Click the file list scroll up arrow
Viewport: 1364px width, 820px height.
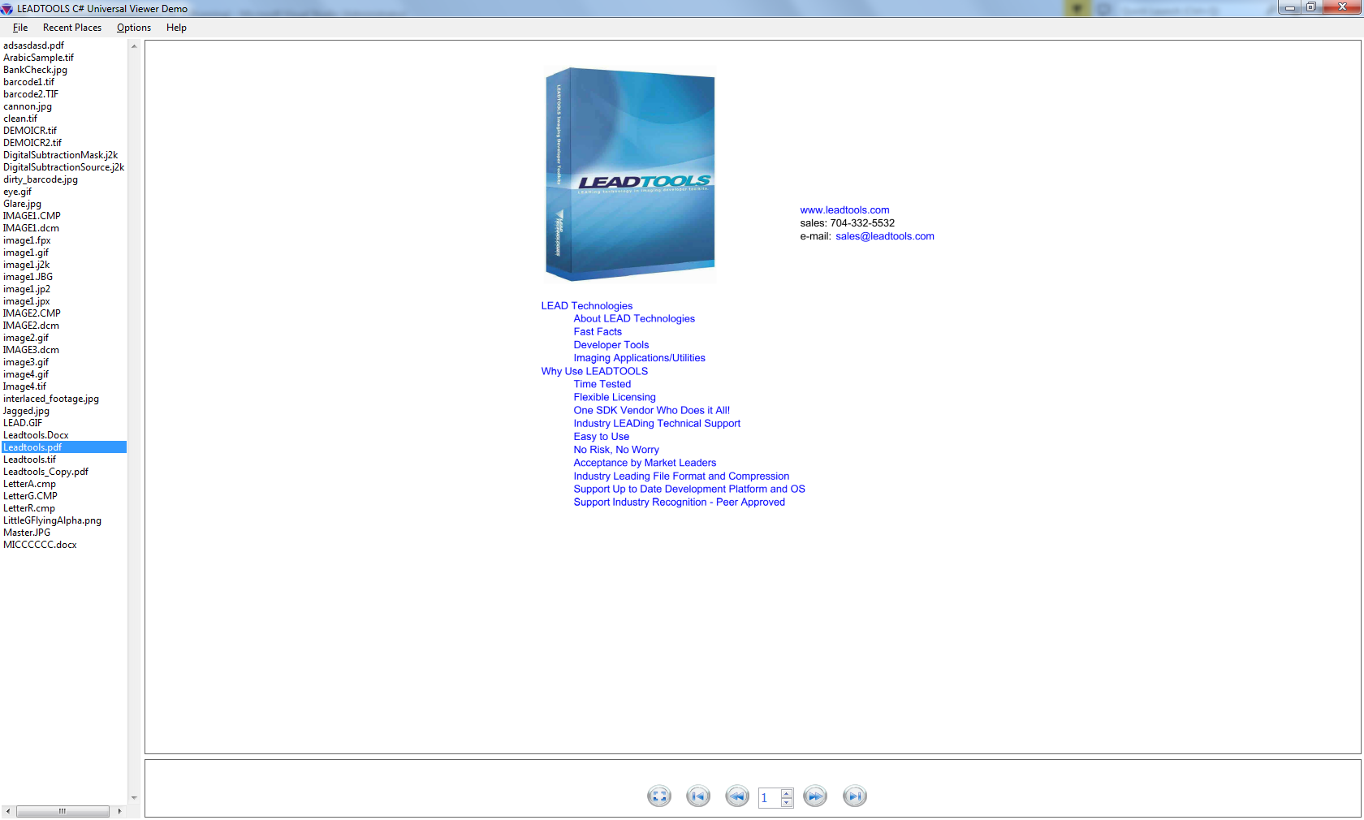point(134,46)
